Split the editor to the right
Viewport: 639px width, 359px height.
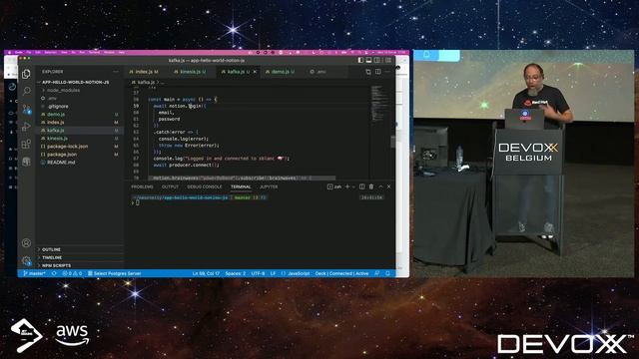coord(378,72)
